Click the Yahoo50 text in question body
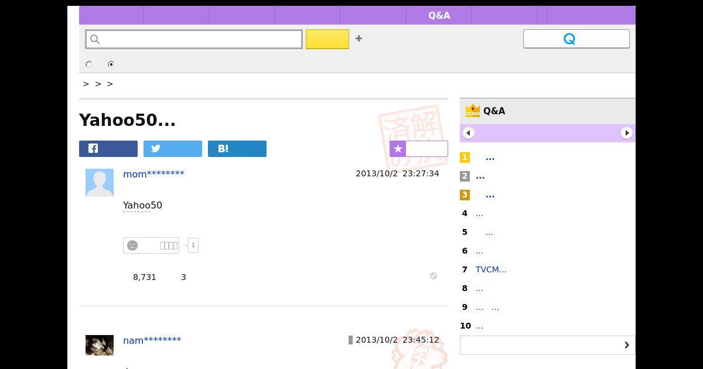 coord(142,205)
